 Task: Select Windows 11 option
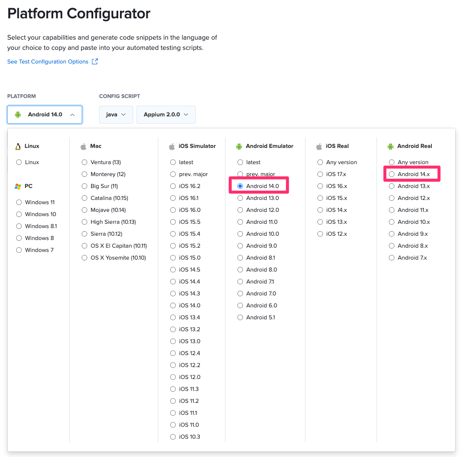pyautogui.click(x=19, y=202)
